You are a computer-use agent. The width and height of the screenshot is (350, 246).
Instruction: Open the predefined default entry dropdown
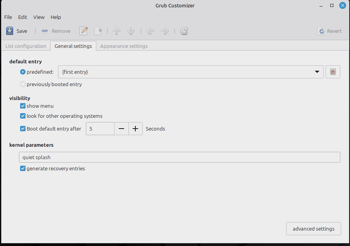pyautogui.click(x=191, y=72)
